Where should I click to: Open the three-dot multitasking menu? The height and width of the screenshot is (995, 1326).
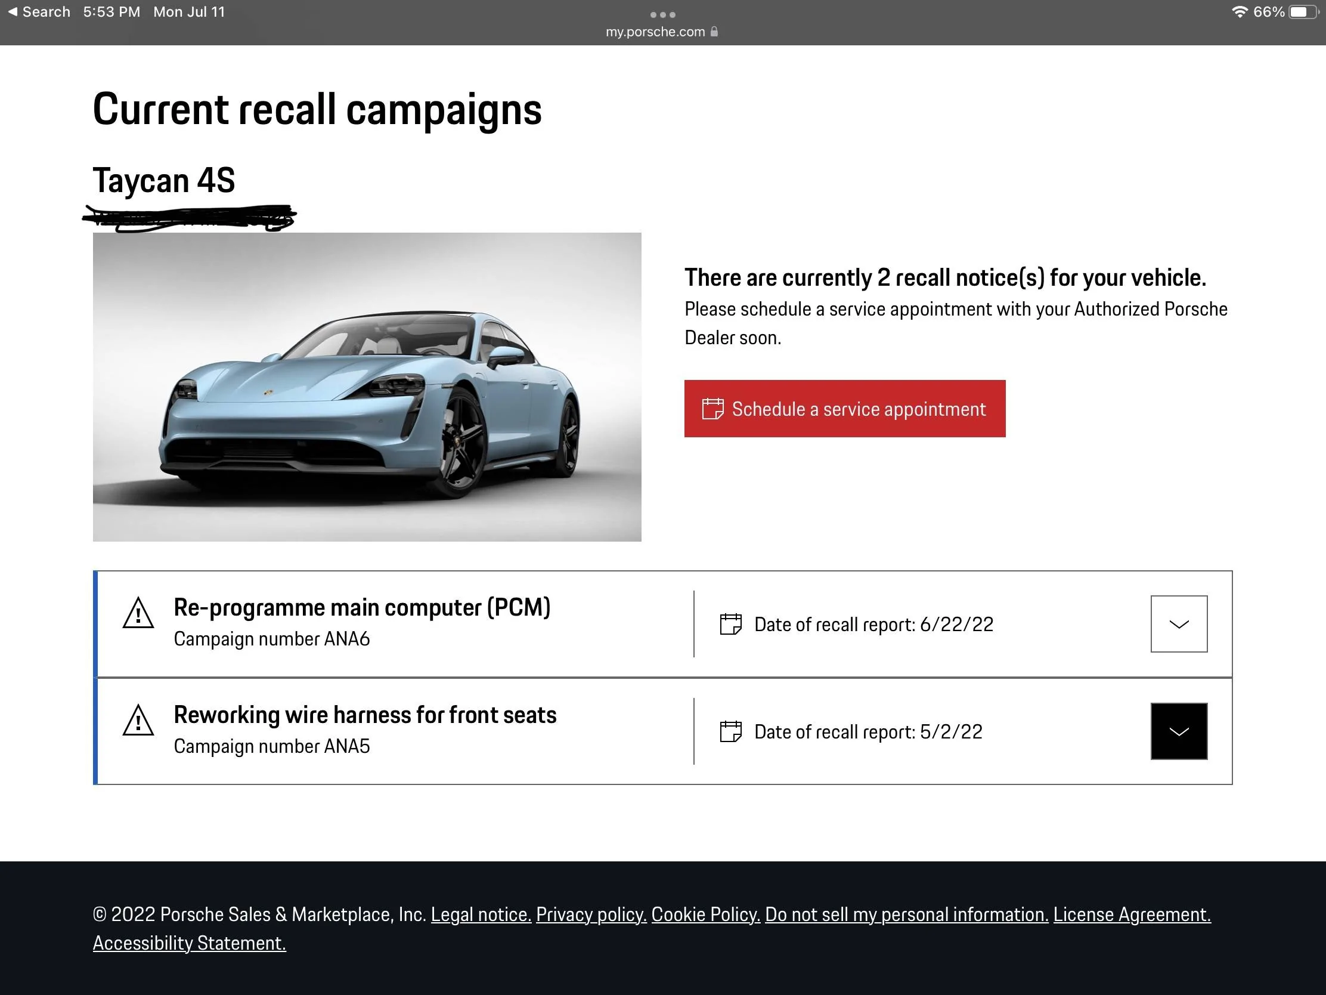tap(662, 14)
